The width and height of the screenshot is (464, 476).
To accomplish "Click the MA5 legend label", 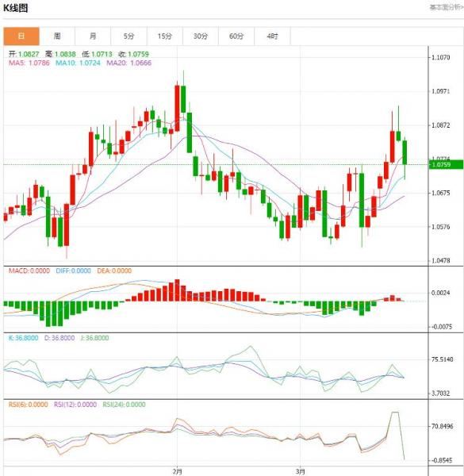I will [x=29, y=63].
